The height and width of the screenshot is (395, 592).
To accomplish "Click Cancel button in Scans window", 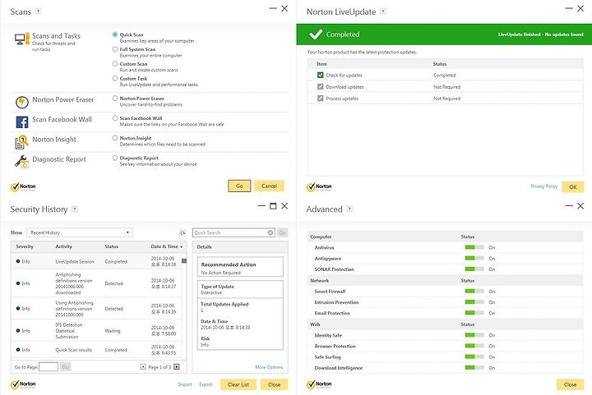I will (269, 186).
